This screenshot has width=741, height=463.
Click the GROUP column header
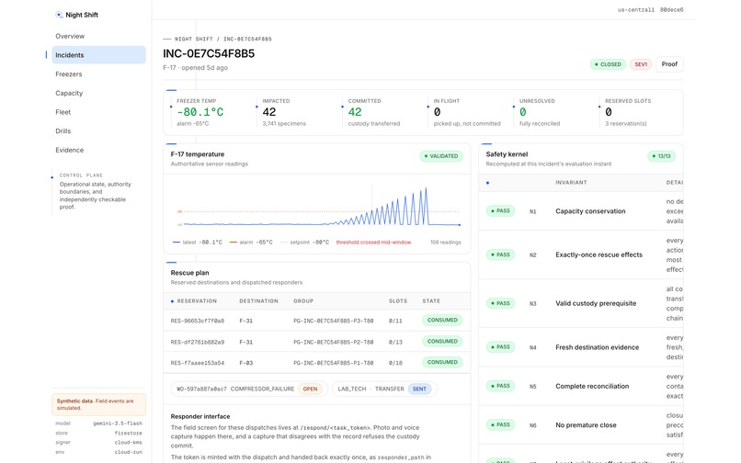[303, 301]
